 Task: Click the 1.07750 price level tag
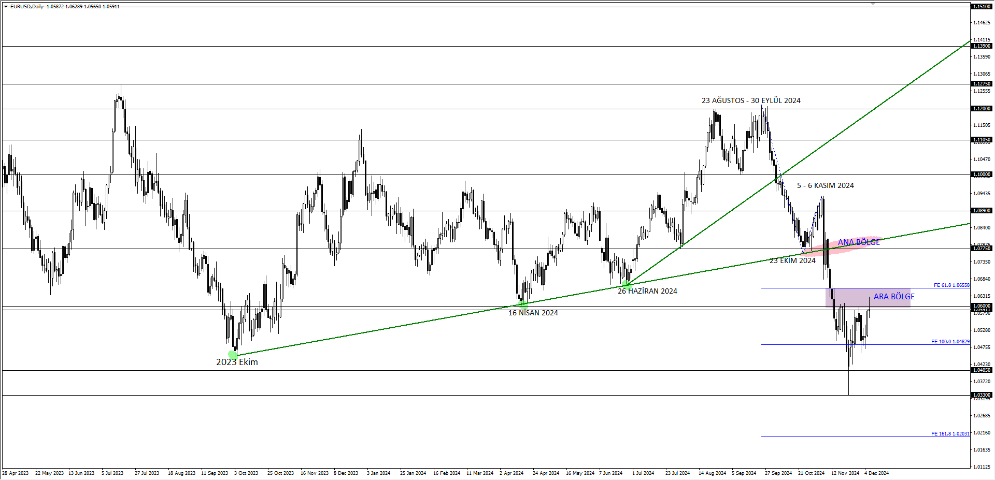[x=982, y=249]
